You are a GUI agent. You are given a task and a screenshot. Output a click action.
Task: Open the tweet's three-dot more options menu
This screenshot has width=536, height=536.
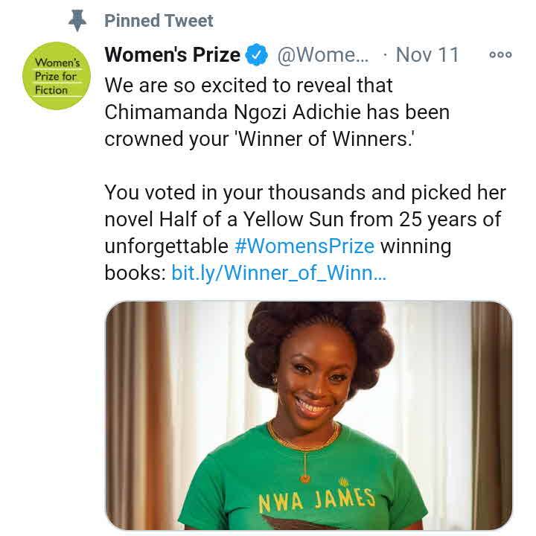point(500,55)
